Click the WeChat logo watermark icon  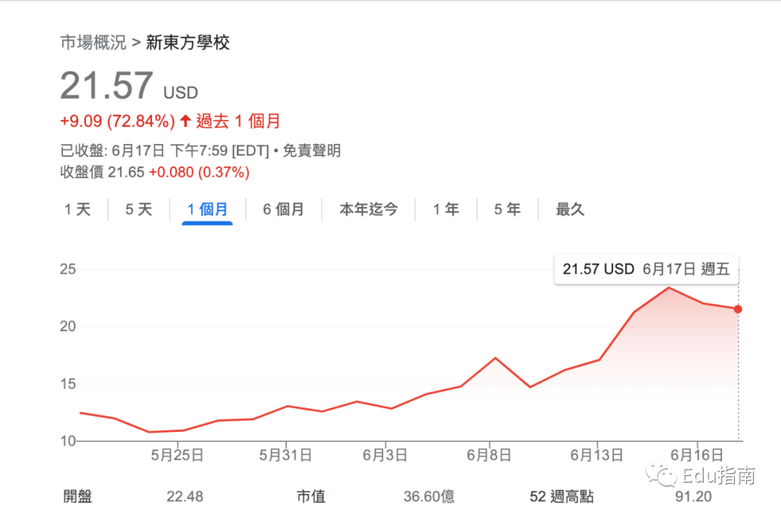[662, 475]
